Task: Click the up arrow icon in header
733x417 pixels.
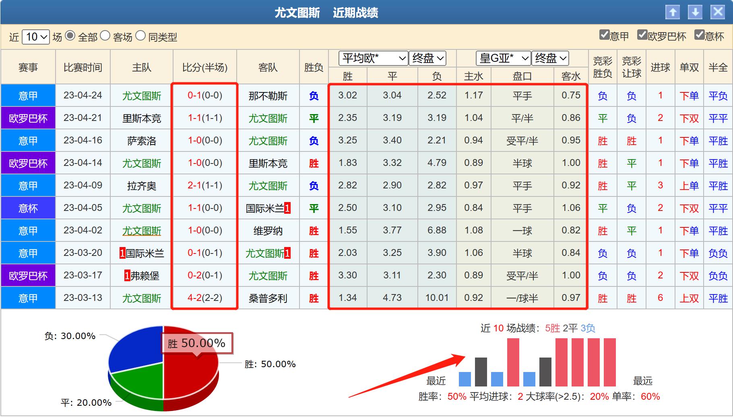Action: 673,12
